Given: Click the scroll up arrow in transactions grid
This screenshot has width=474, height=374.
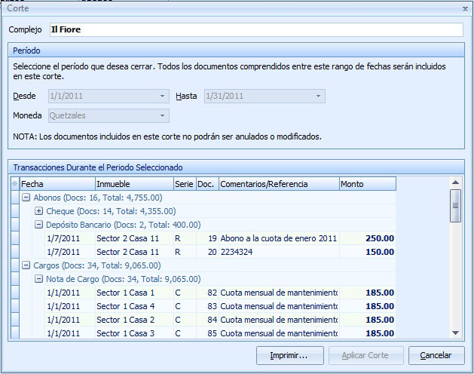Looking at the screenshot, I should (455, 182).
